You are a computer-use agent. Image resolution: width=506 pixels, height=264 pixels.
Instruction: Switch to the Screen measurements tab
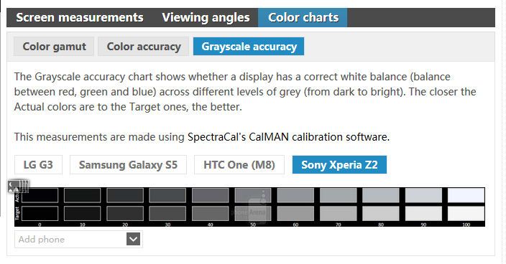[80, 17]
